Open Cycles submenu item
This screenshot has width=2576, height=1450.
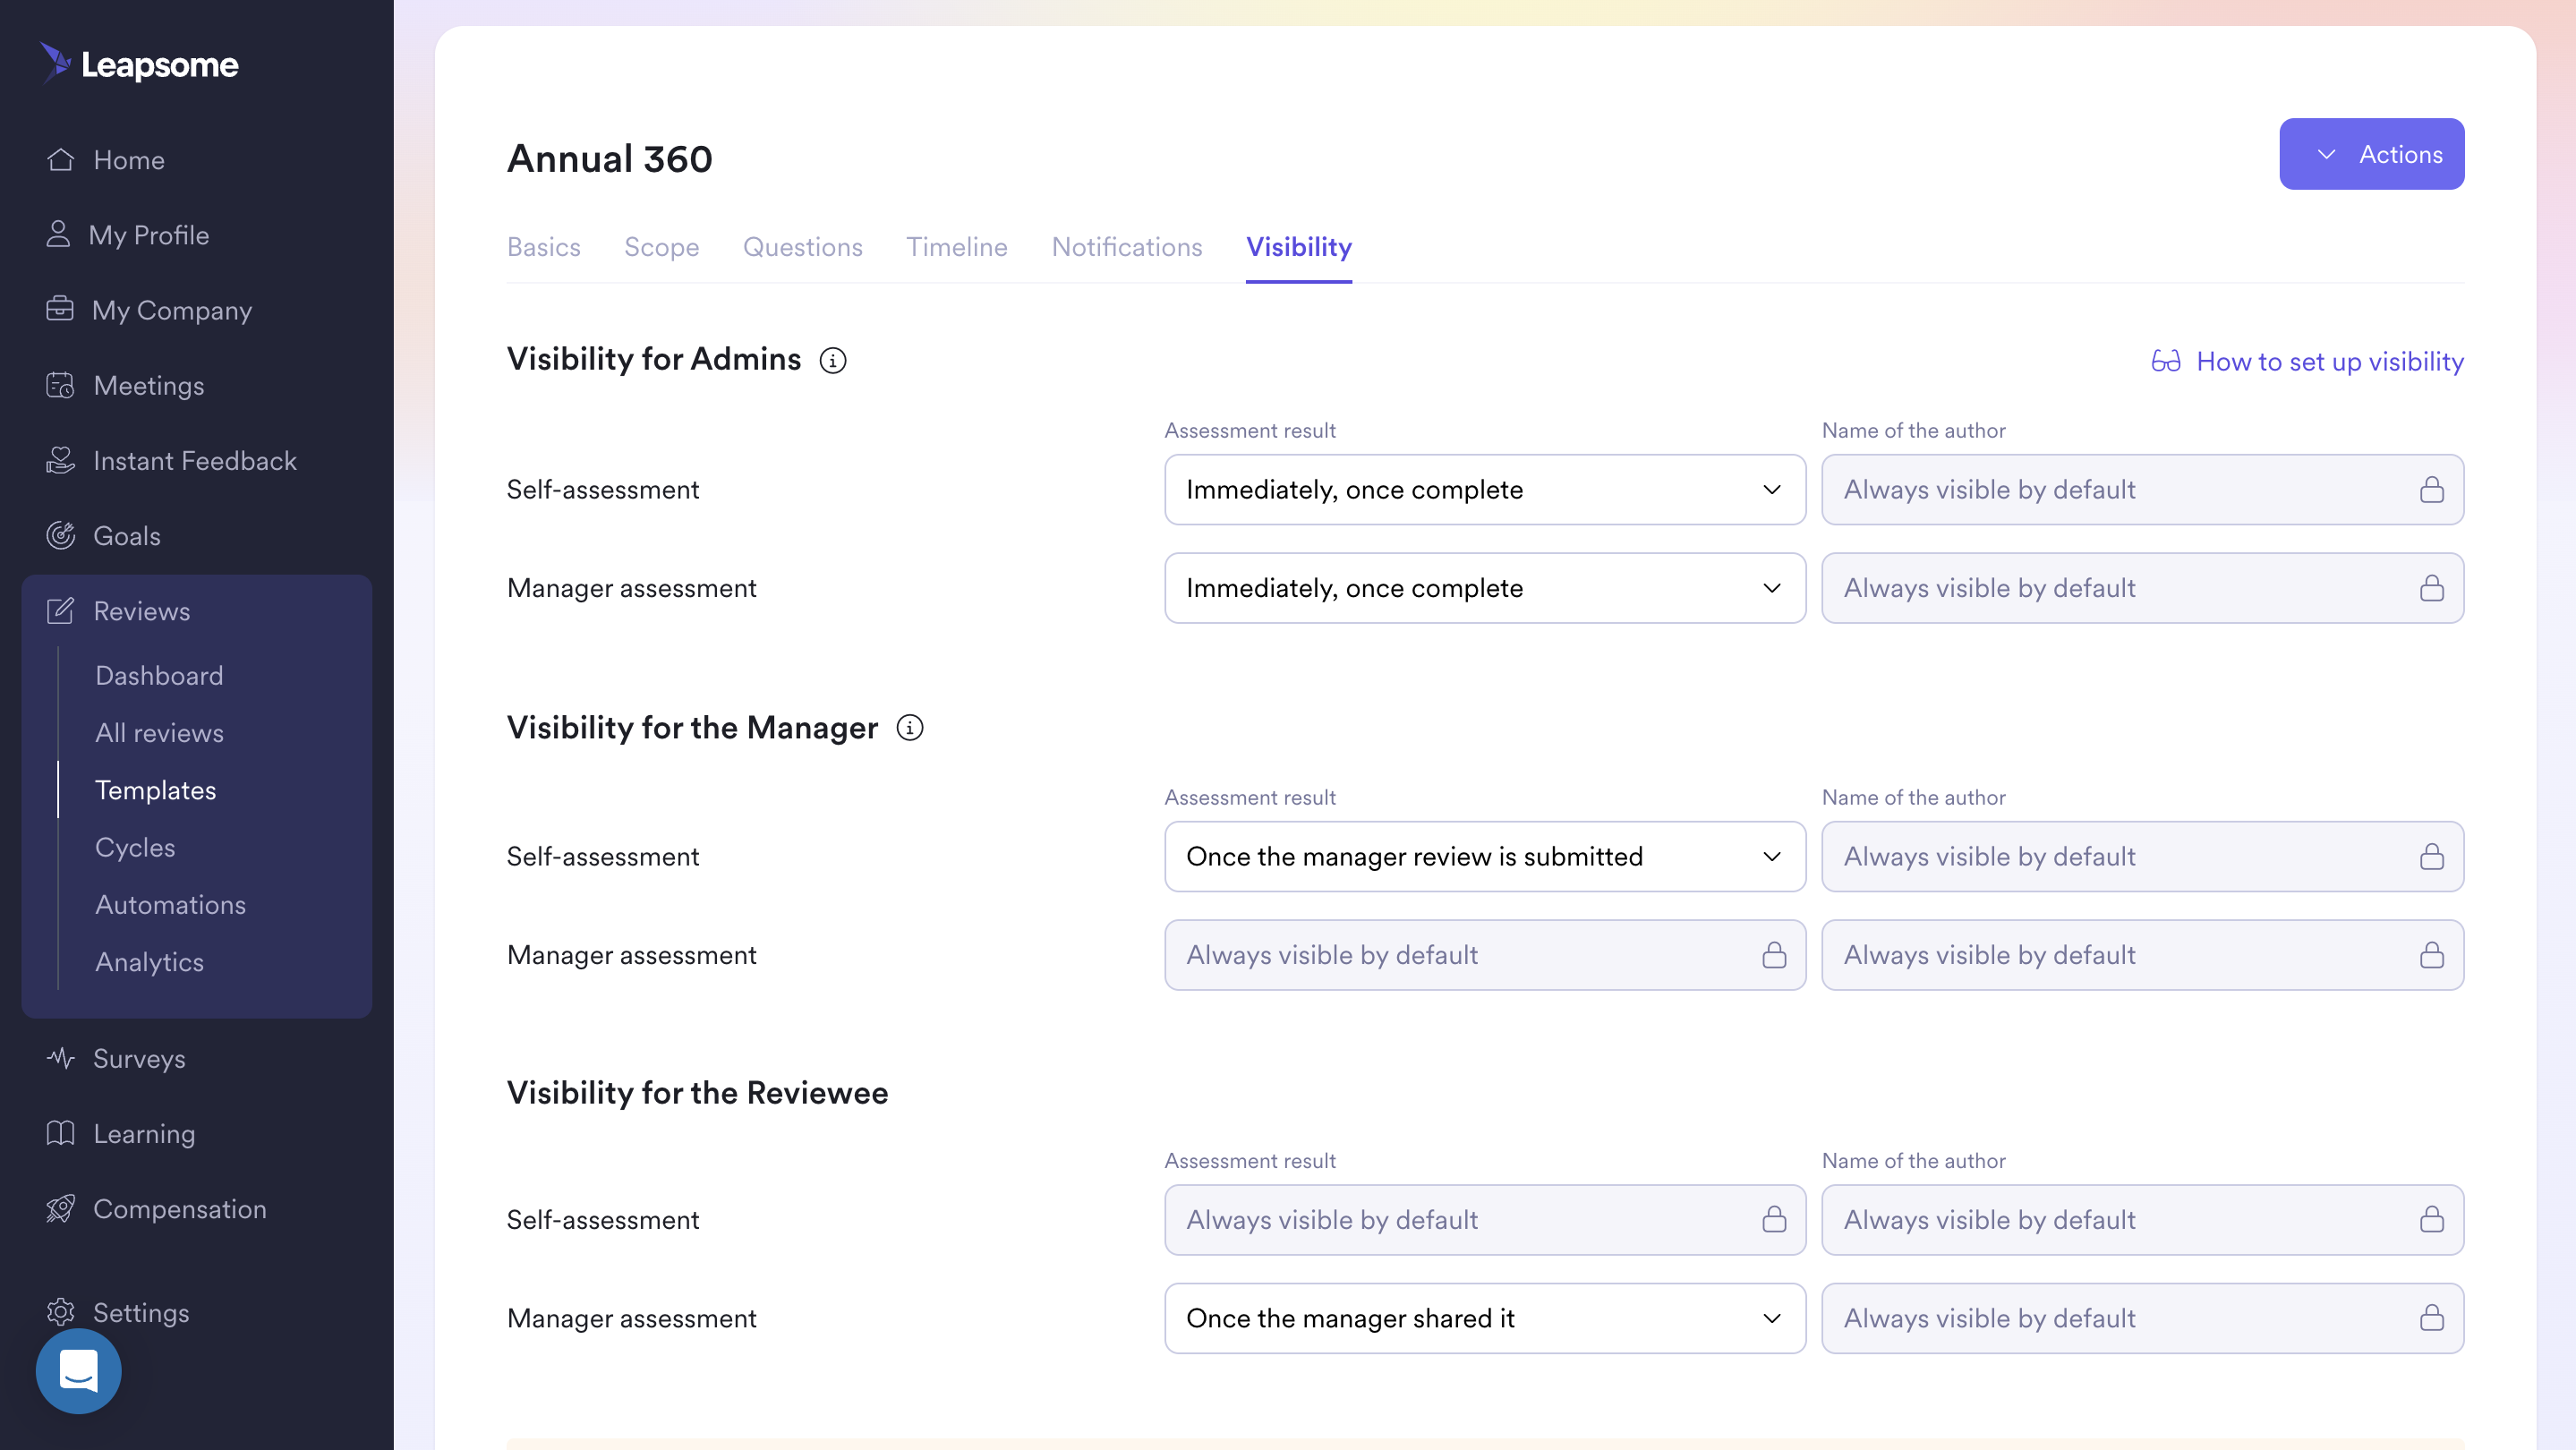[x=135, y=847]
